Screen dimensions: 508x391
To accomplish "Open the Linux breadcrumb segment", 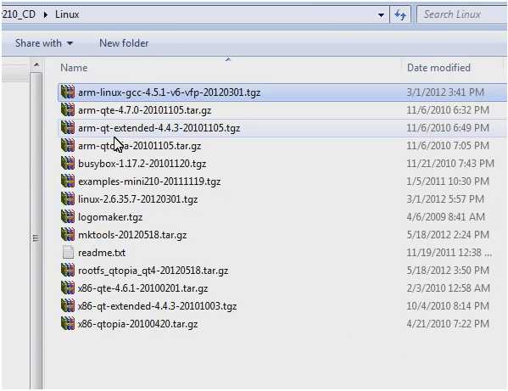I will 67,14.
